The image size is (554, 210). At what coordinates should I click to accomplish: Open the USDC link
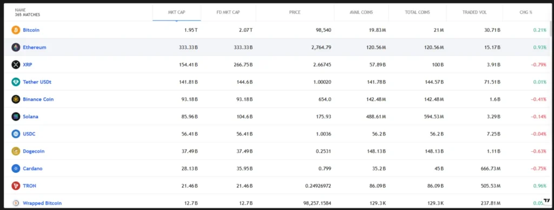coord(29,134)
